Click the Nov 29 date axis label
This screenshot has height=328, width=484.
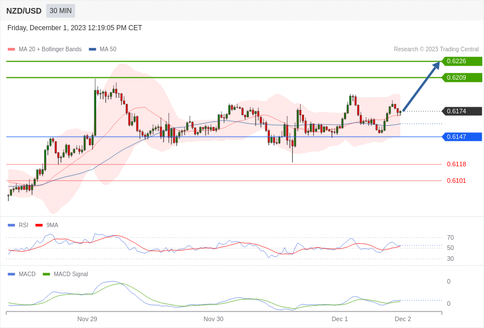coord(87,319)
